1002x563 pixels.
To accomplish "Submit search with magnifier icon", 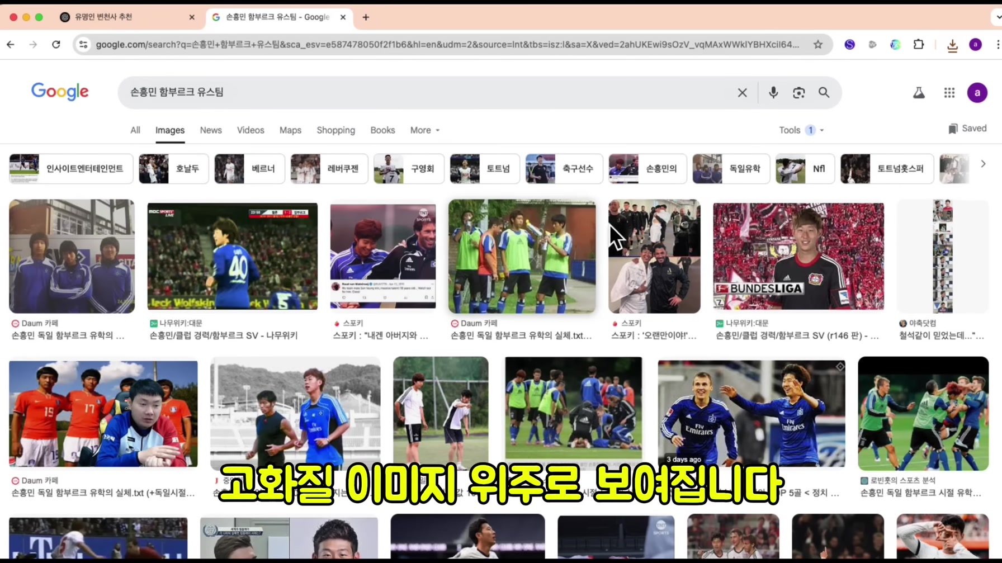I will tap(824, 93).
